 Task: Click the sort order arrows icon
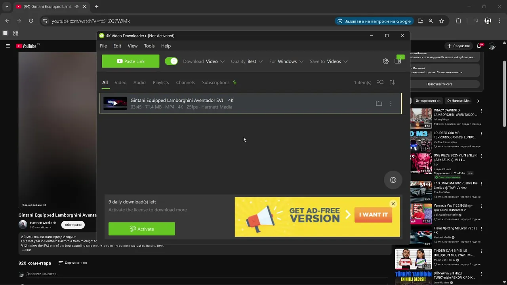[392, 82]
